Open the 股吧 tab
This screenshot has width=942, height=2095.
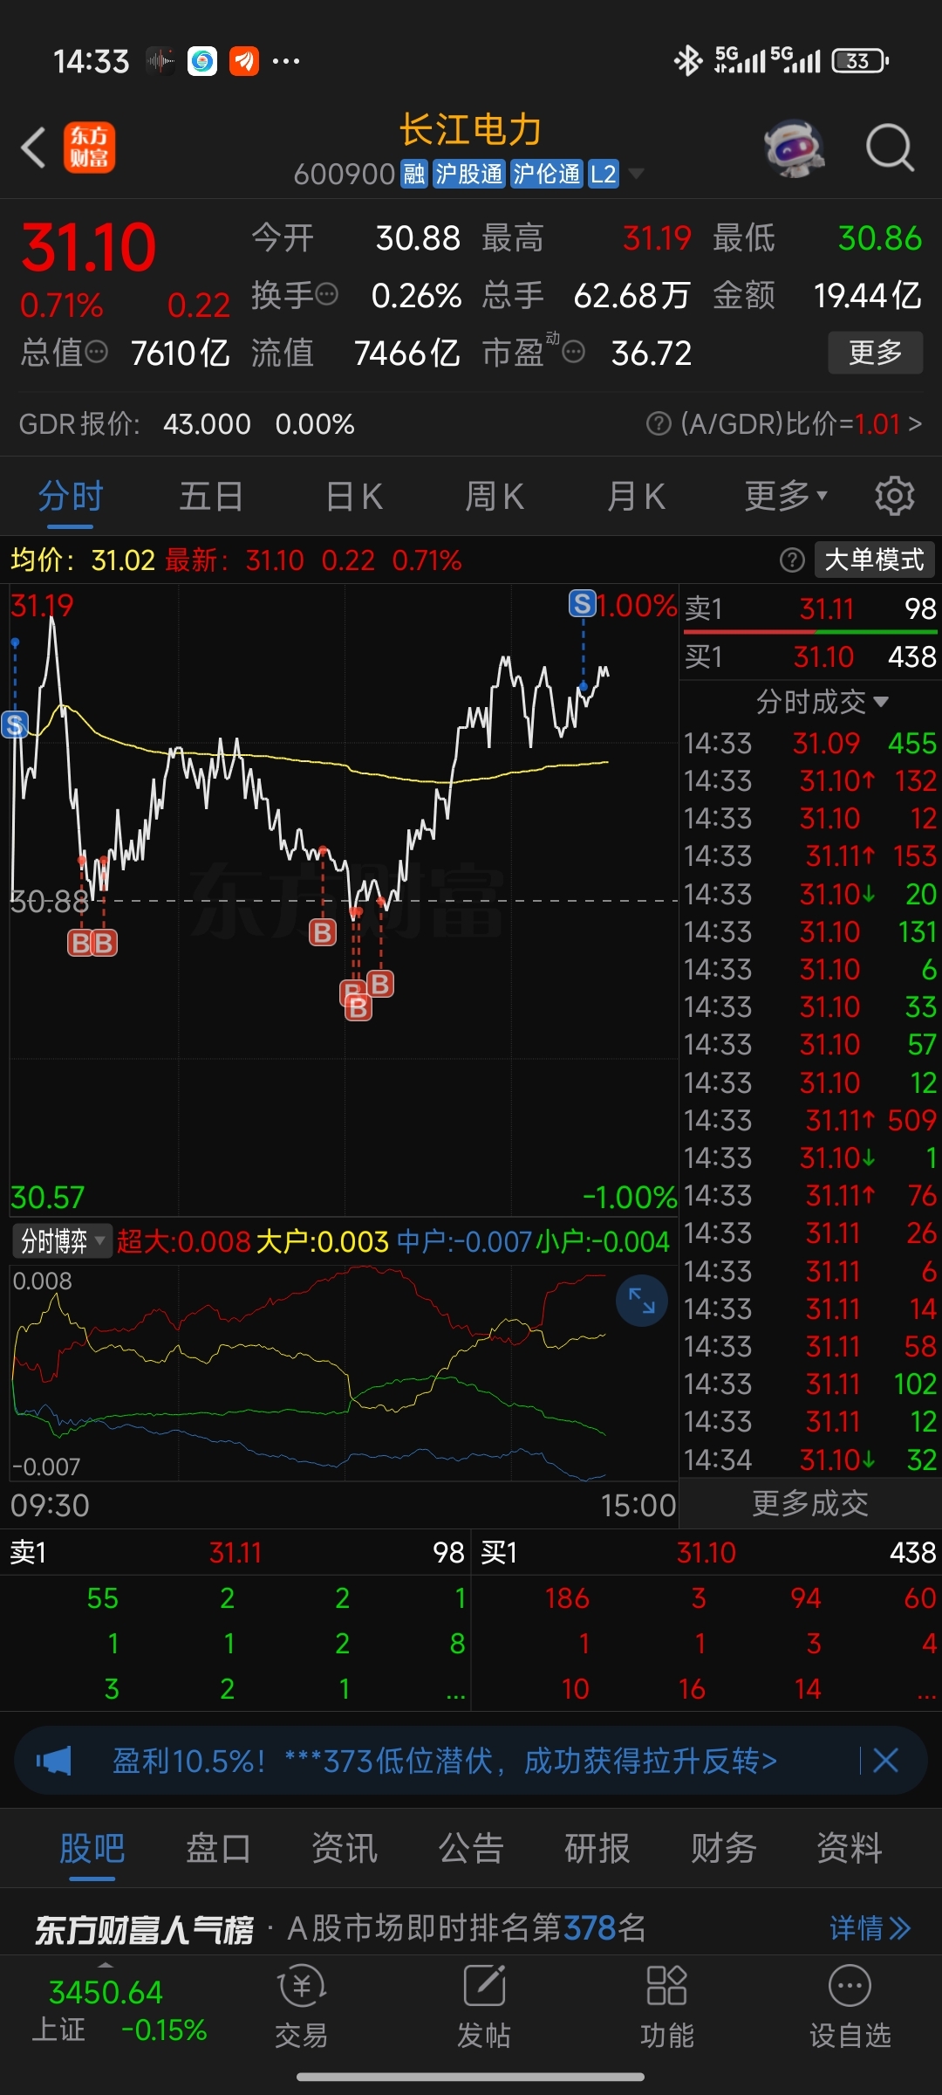coord(92,1848)
